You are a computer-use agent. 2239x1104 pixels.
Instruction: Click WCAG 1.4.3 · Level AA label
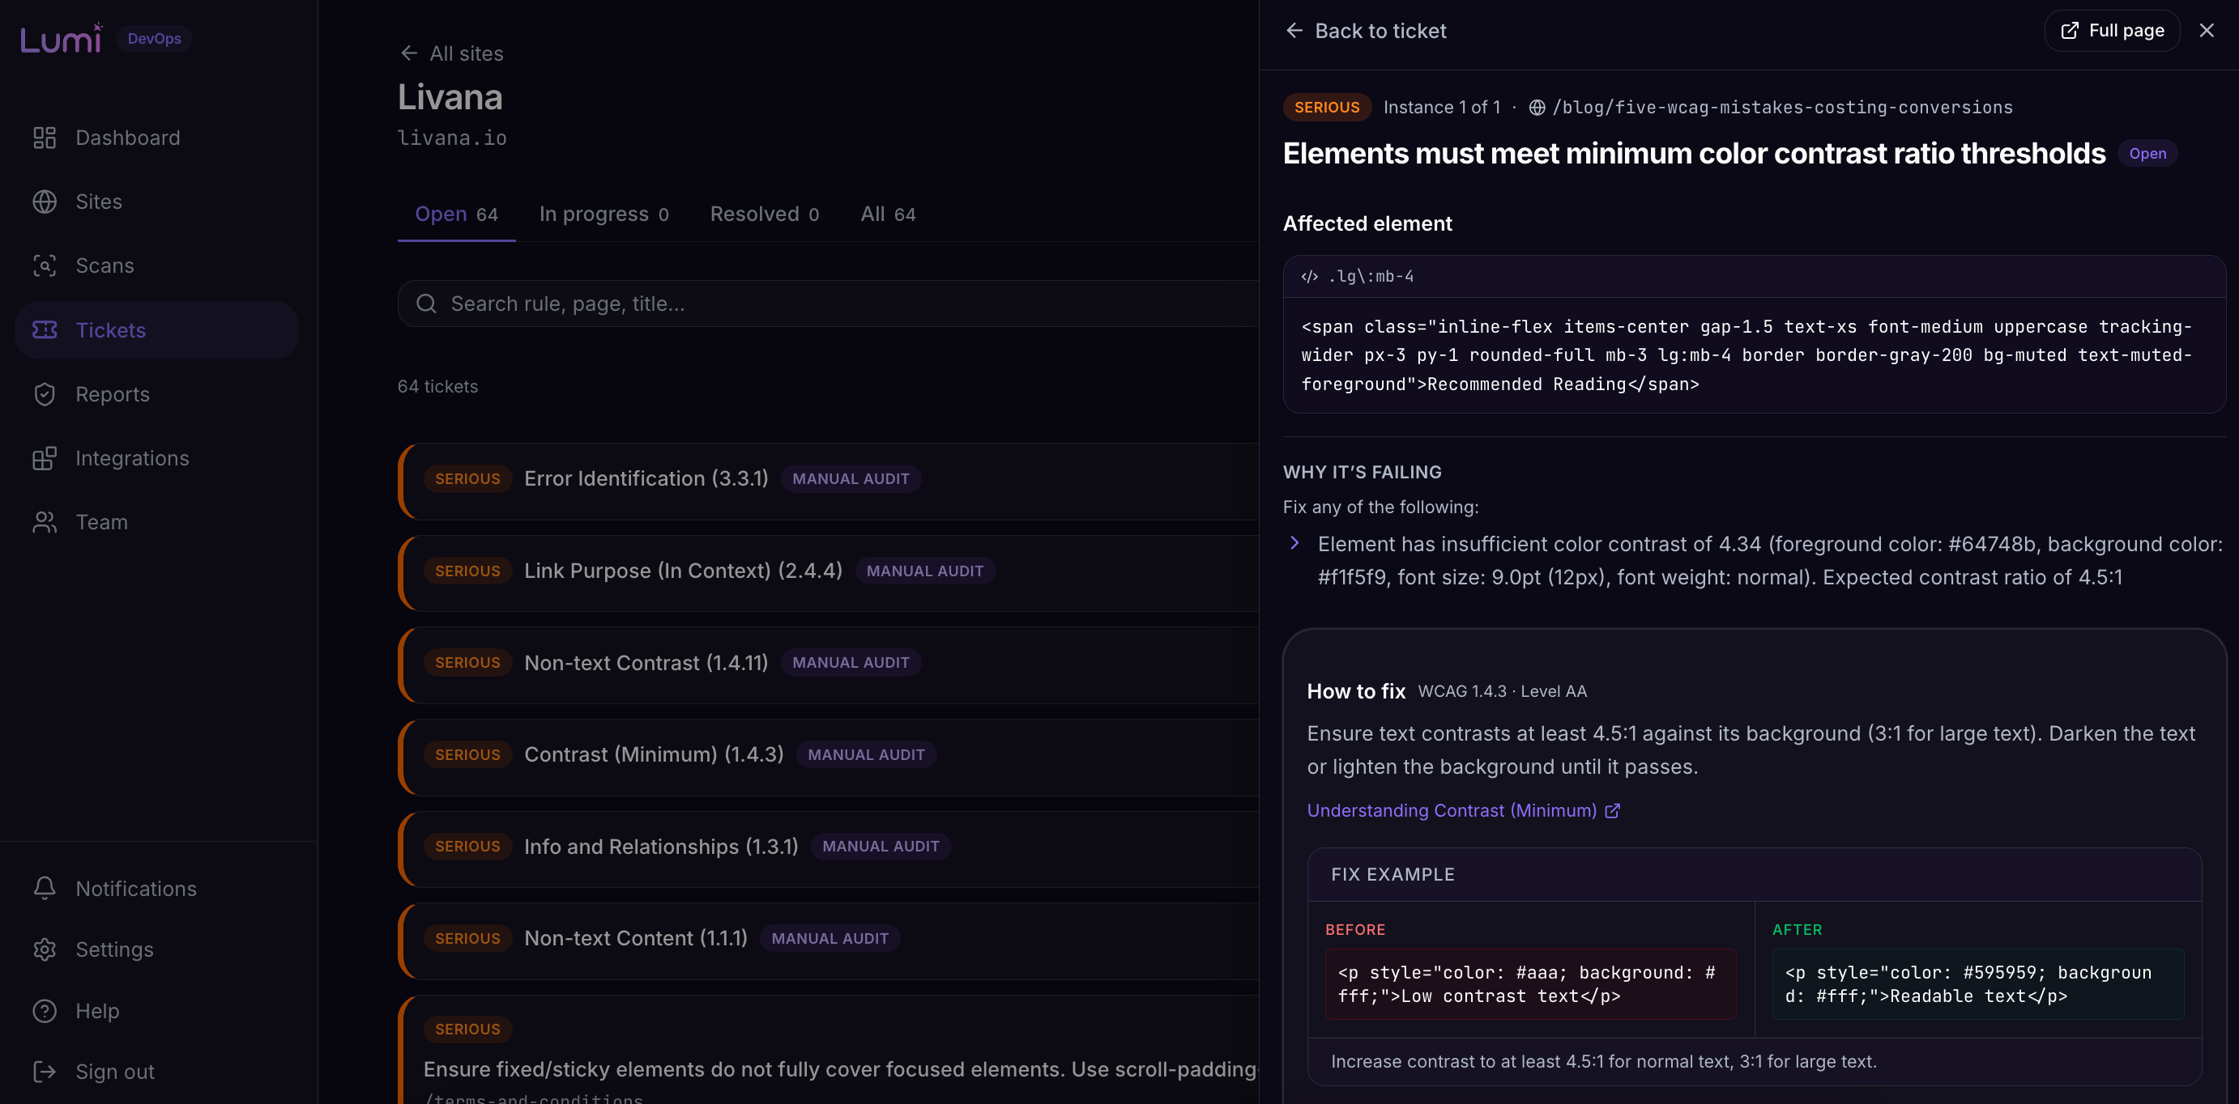pyautogui.click(x=1502, y=691)
